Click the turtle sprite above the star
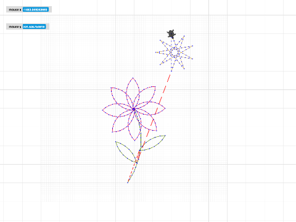The height and width of the screenshot is (222, 296). coord(171,34)
